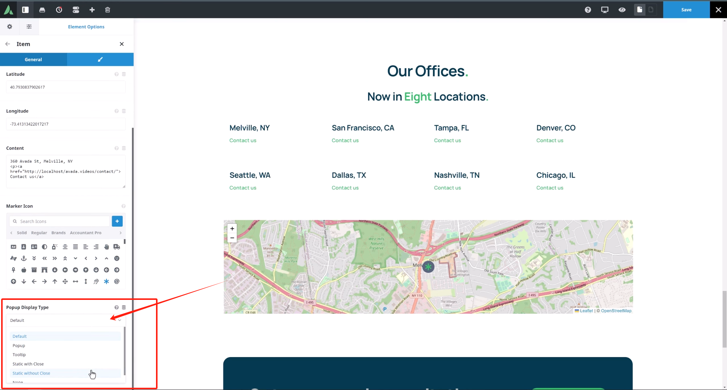This screenshot has height=390, width=727.
Task: Choose 'Tooltip' from the dropdown list
Action: (19, 355)
